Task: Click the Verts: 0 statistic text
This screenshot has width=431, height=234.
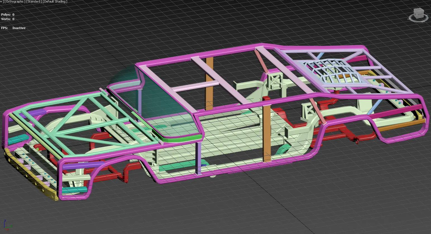Action: point(8,19)
